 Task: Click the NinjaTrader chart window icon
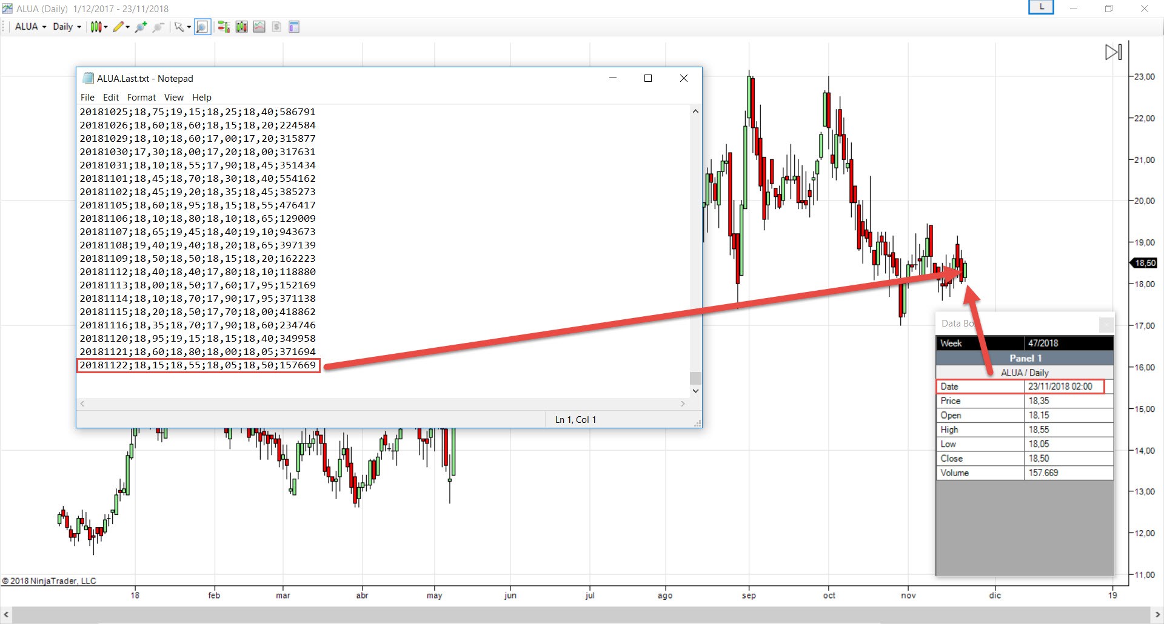click(x=7, y=8)
